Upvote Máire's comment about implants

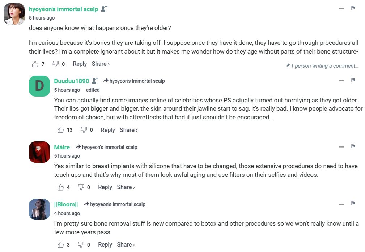point(61,187)
